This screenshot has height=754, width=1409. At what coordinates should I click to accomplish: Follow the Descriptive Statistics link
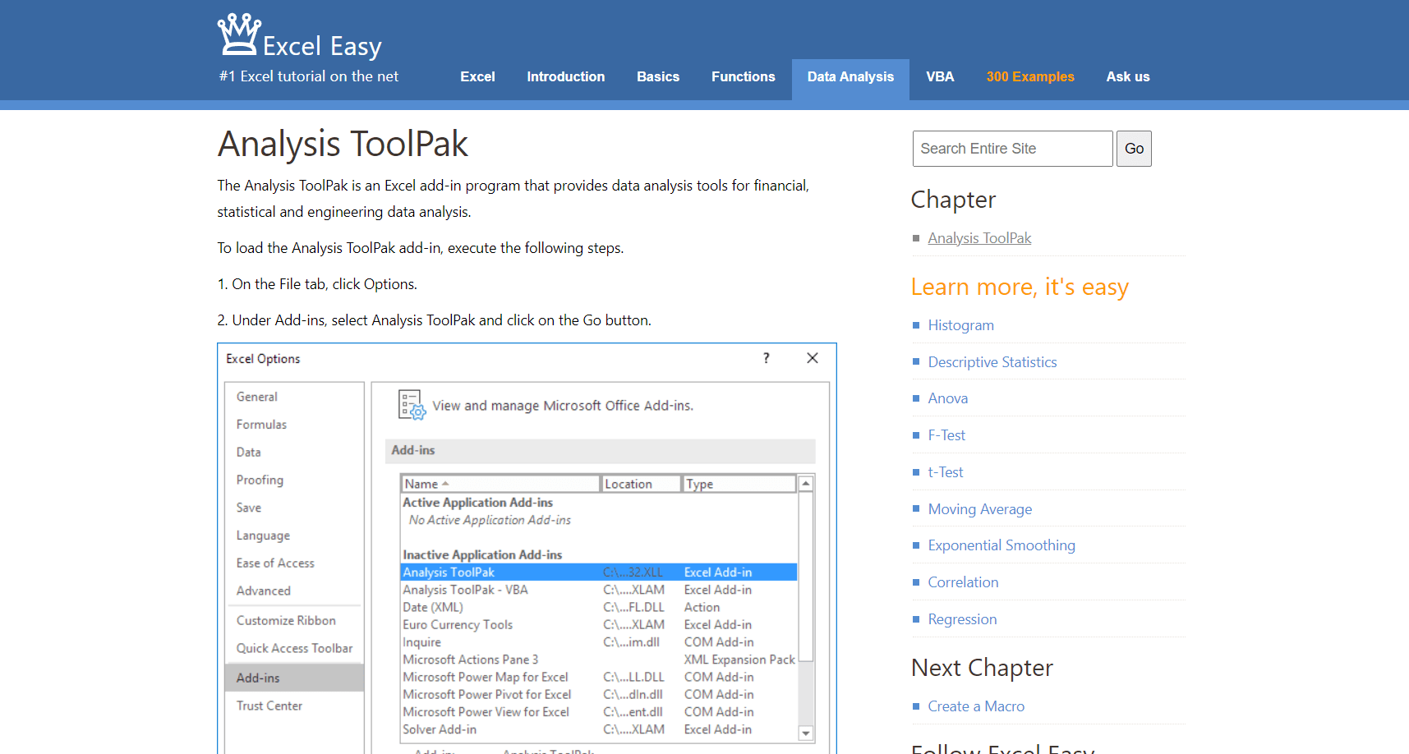click(x=992, y=362)
